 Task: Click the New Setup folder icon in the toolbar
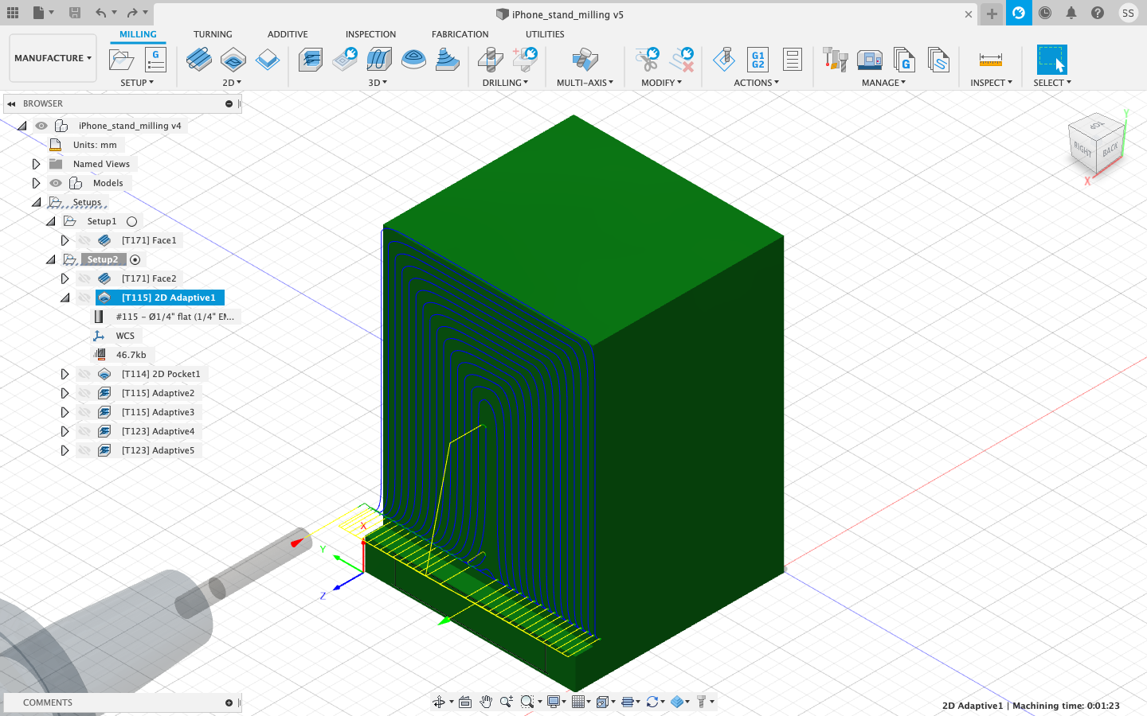click(121, 60)
